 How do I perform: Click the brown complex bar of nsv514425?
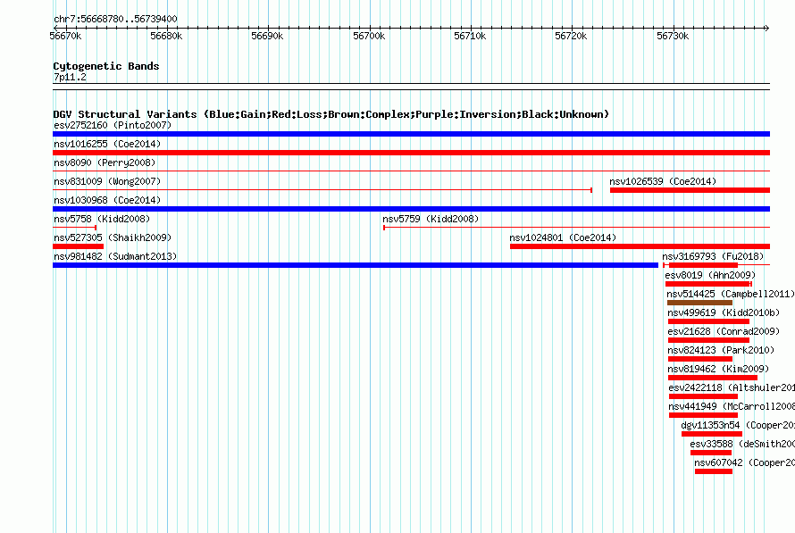(699, 303)
